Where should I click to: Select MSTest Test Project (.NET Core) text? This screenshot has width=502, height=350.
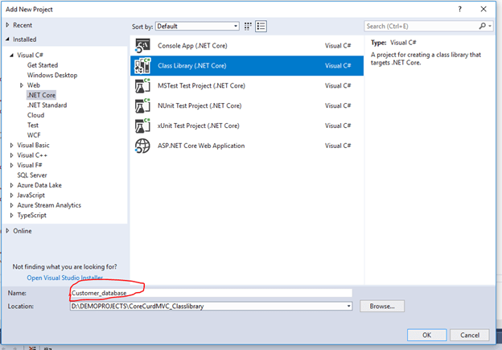click(x=201, y=86)
